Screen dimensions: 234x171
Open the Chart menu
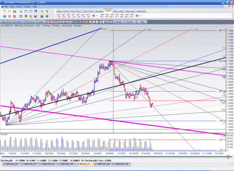[x=19, y=7]
